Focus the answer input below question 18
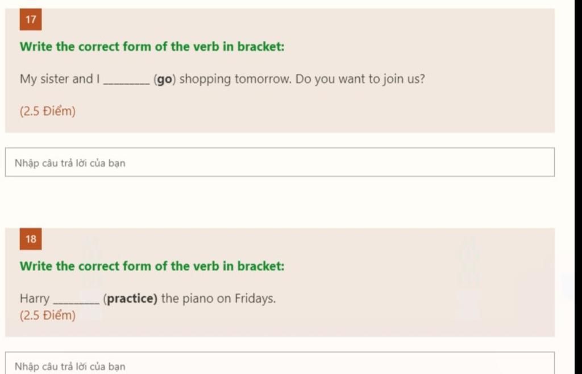This screenshot has height=374, width=582. click(x=280, y=365)
